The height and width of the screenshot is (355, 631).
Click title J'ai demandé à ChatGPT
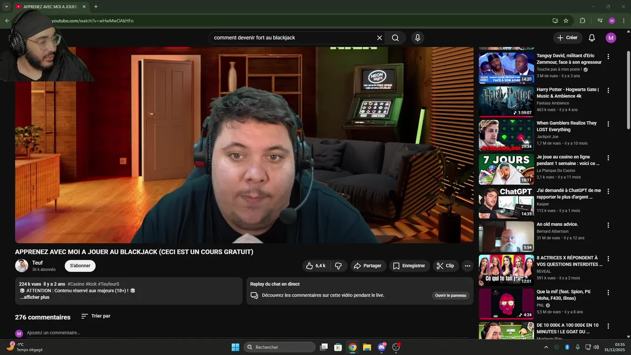[x=568, y=194]
